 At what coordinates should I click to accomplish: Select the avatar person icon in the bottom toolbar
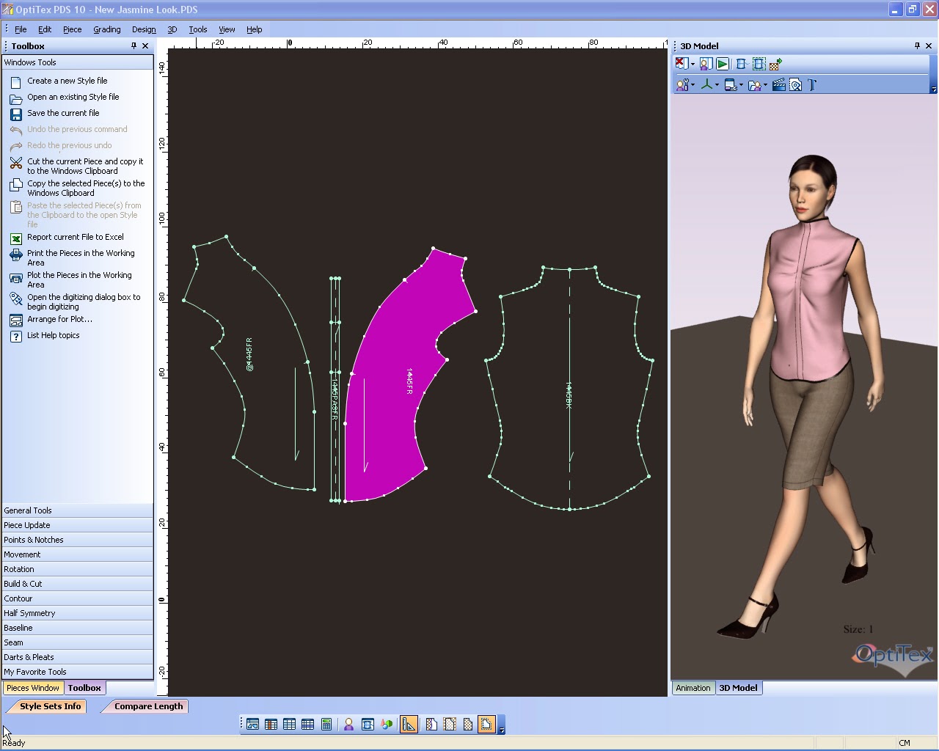coord(348,724)
